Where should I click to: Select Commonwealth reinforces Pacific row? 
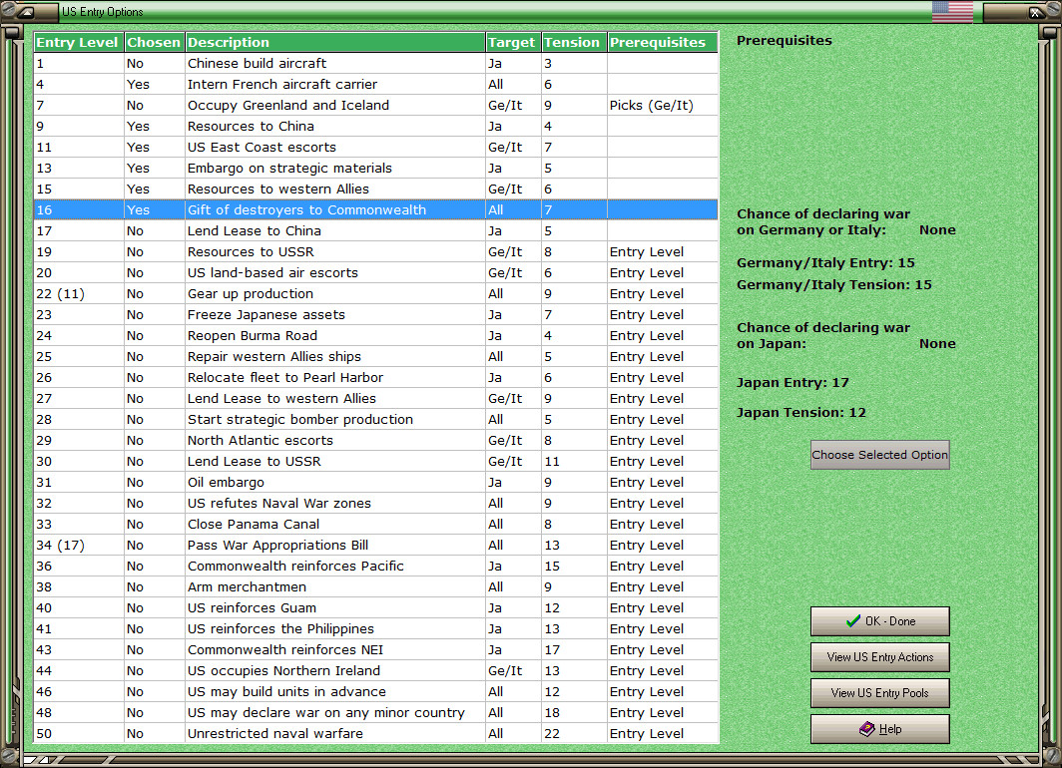[x=376, y=567]
